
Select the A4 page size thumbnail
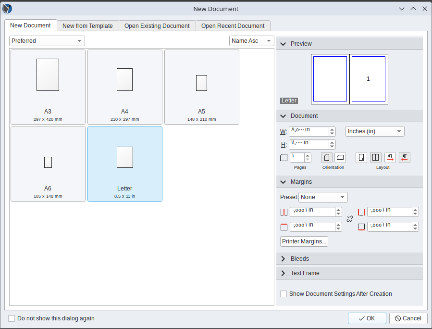(124, 87)
